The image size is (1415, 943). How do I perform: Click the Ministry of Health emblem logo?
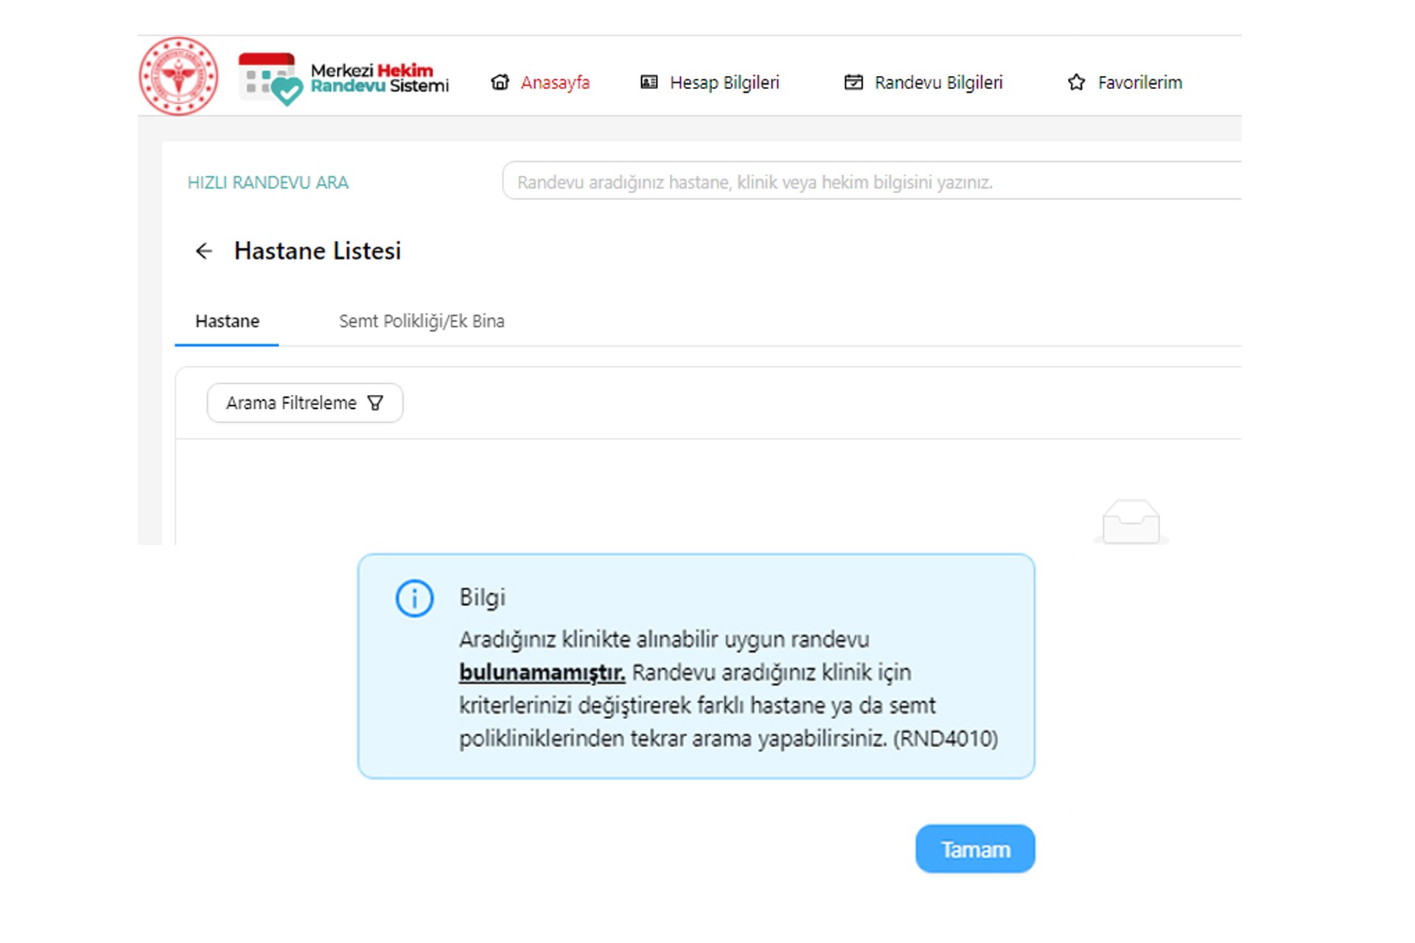(178, 76)
